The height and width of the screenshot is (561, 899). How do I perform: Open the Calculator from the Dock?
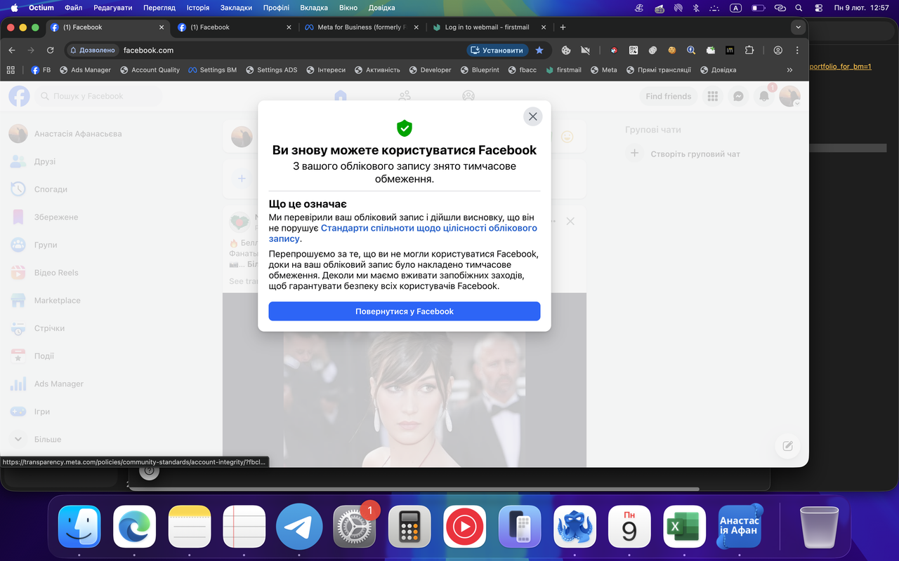coord(409,527)
